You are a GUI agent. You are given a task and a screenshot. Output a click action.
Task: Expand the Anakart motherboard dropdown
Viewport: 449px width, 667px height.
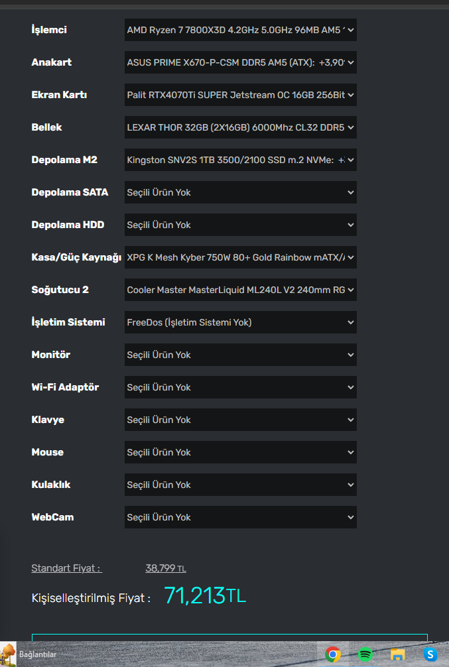point(241,62)
